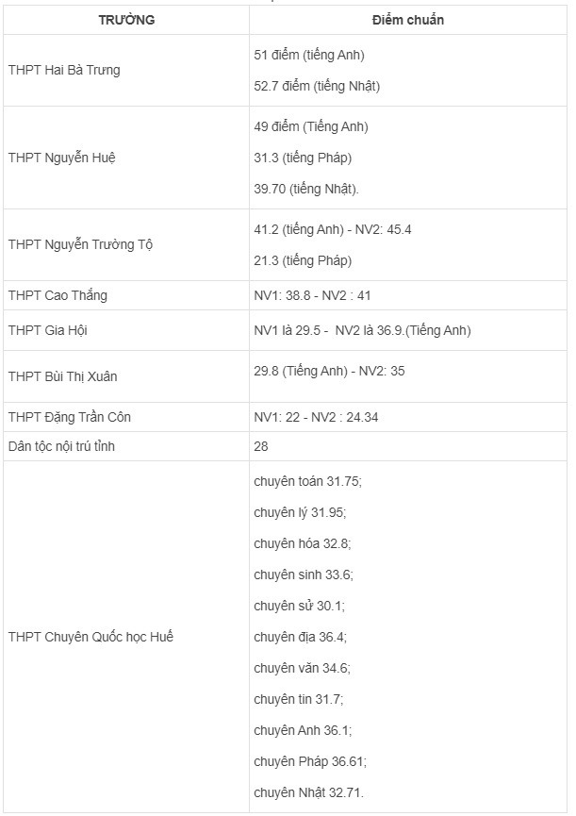Image resolution: width=576 pixels, height=816 pixels.
Task: Click the chuyên toán 31.75 line
Action: 307,481
